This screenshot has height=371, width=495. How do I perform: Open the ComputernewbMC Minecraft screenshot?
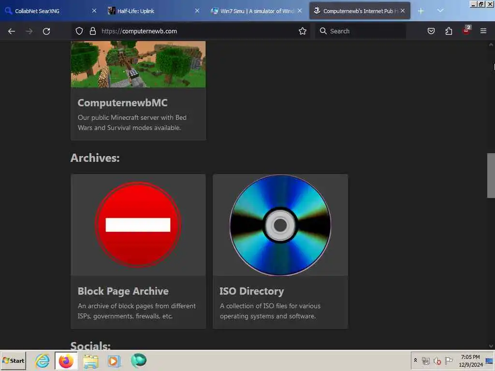coord(138,64)
